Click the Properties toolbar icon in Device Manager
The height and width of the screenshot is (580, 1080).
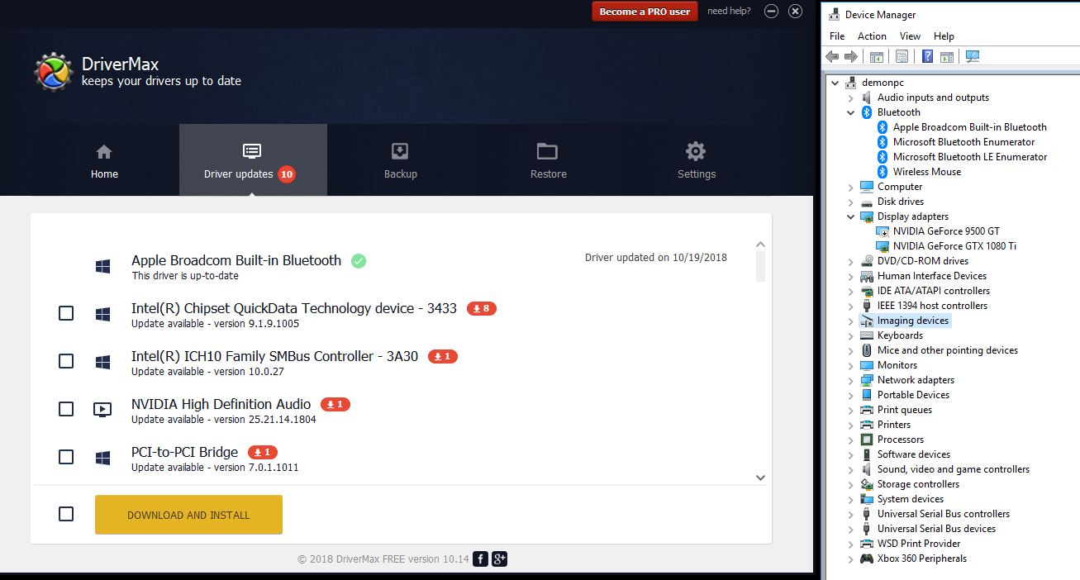902,57
